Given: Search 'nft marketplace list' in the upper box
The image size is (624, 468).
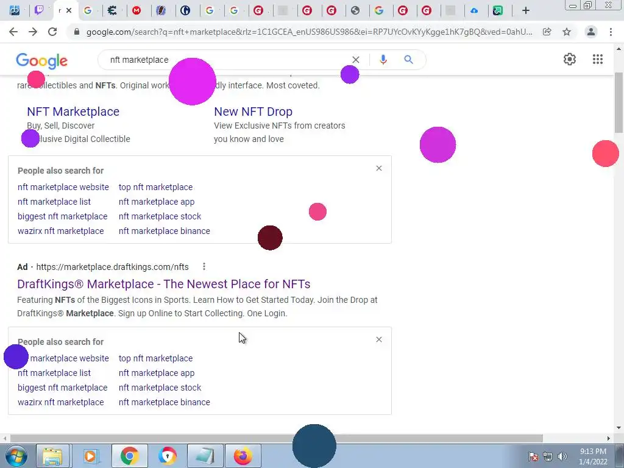Looking at the screenshot, I should pos(54,202).
